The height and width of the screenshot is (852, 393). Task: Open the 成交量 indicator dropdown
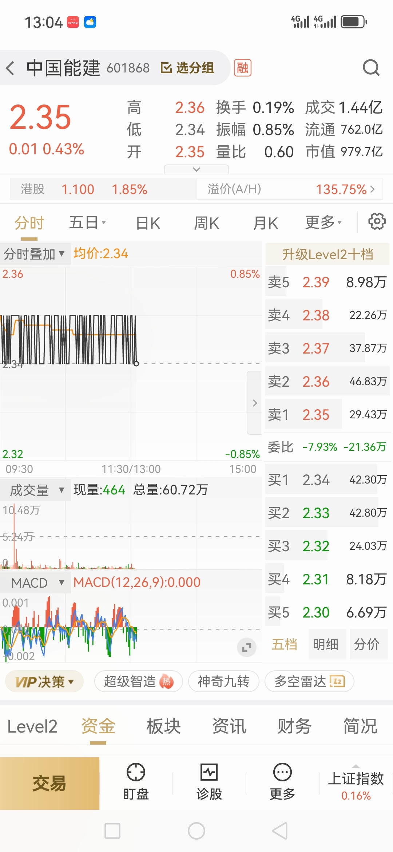[x=35, y=490]
